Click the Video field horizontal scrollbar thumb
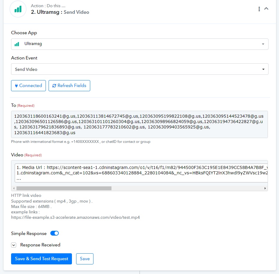This screenshot has height=274, width=279. click(x=64, y=188)
